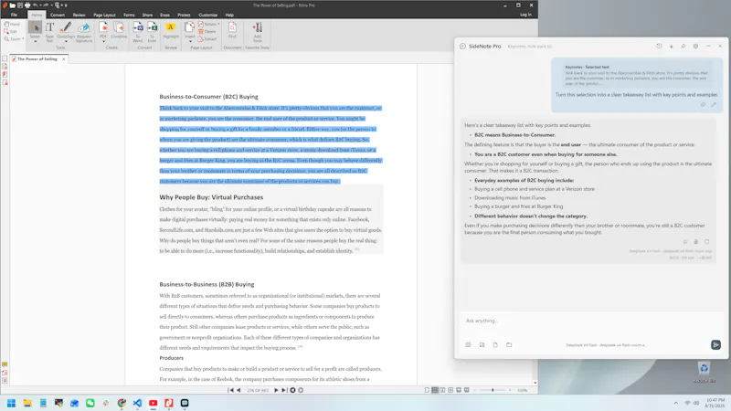Open chat history in SideNote Pro
731x411 pixels.
coord(659,47)
